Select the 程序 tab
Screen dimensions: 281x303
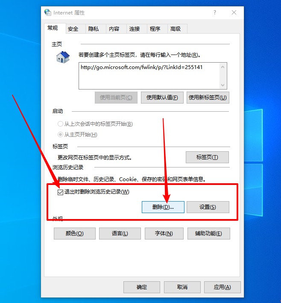coord(157,29)
